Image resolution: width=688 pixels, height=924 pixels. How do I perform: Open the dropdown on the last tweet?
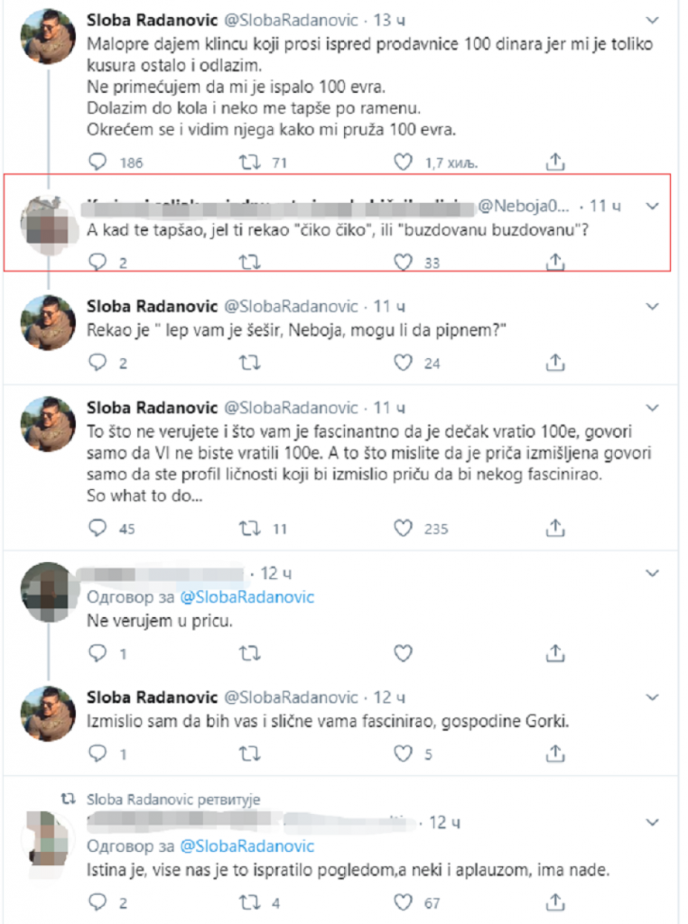point(652,824)
